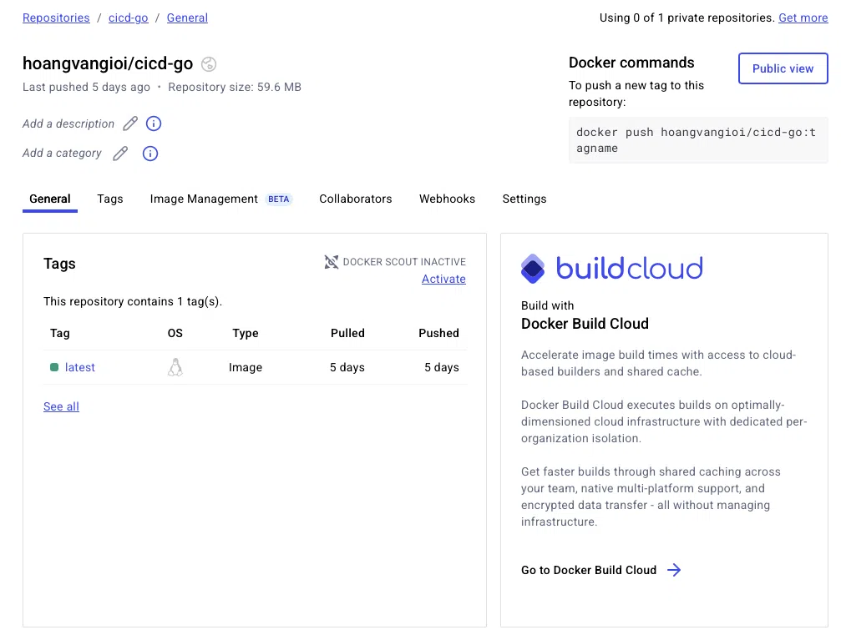The width and height of the screenshot is (841, 635).
Task: Open the Collaborators tab
Action: coord(356,199)
